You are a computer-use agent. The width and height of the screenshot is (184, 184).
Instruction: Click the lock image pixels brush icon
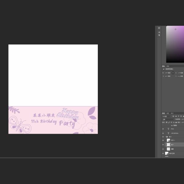coord(168,122)
